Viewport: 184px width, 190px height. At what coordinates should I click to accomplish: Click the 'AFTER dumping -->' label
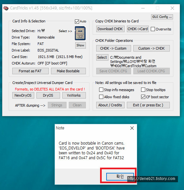coord(30,105)
